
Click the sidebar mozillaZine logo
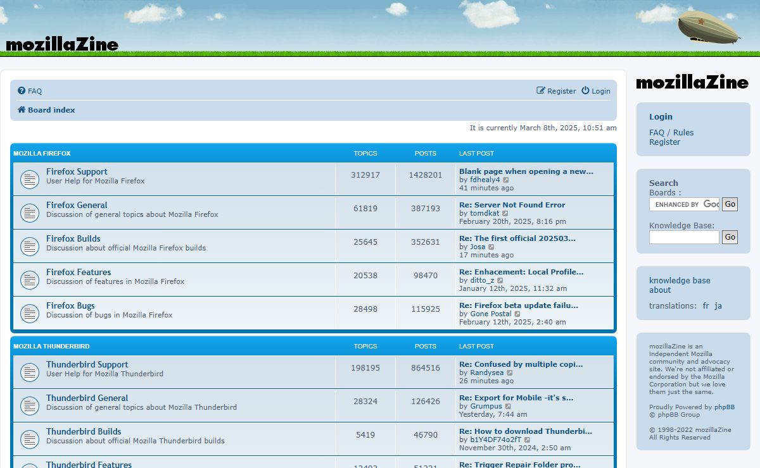click(x=692, y=82)
